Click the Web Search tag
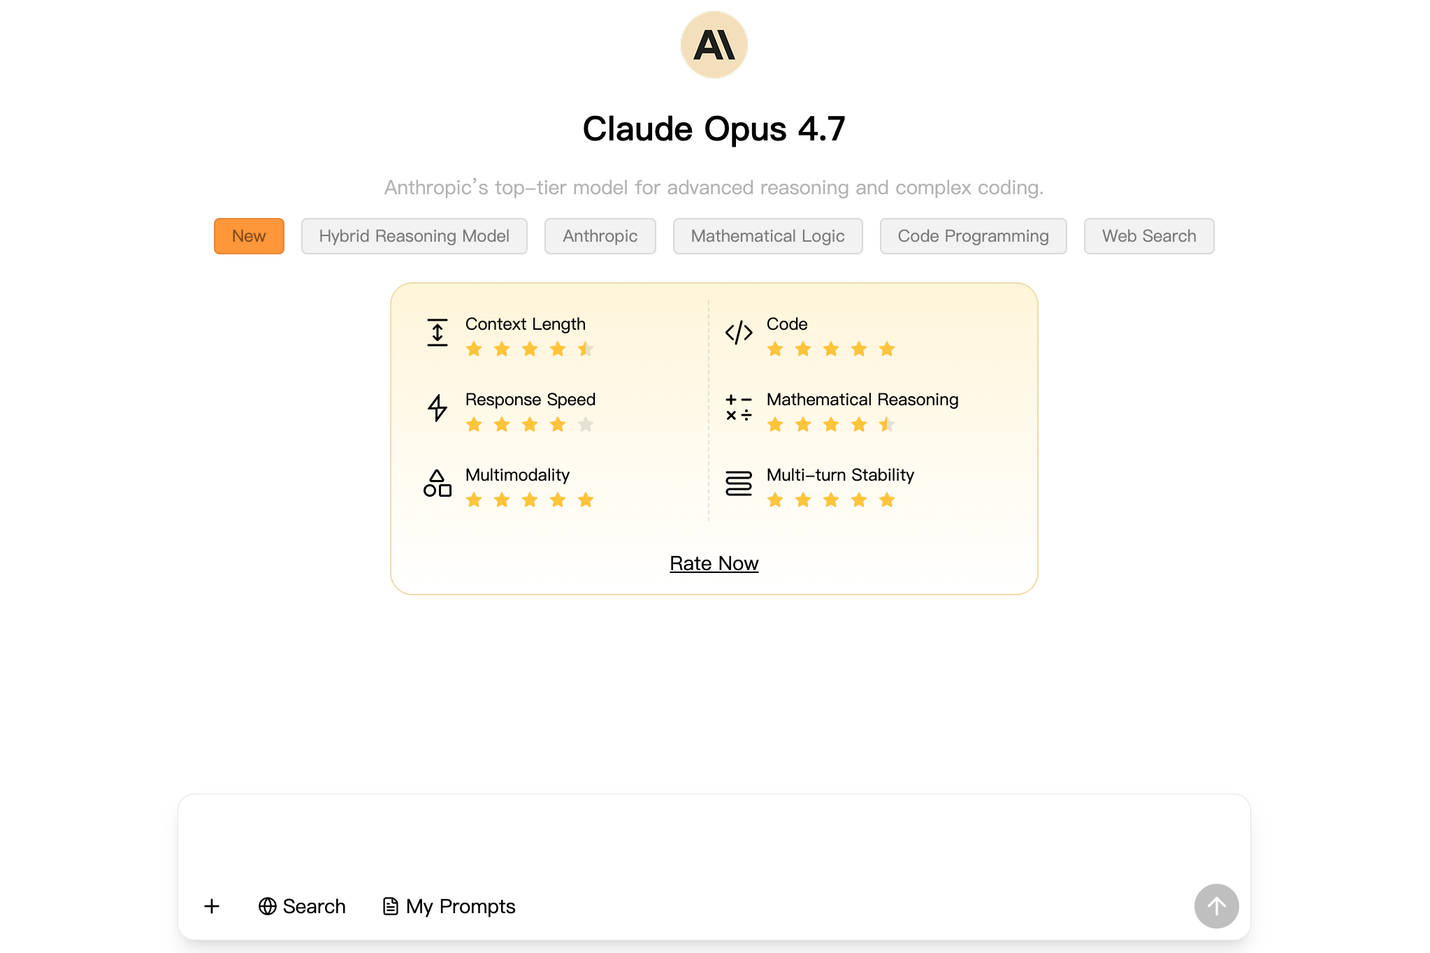 (x=1148, y=236)
